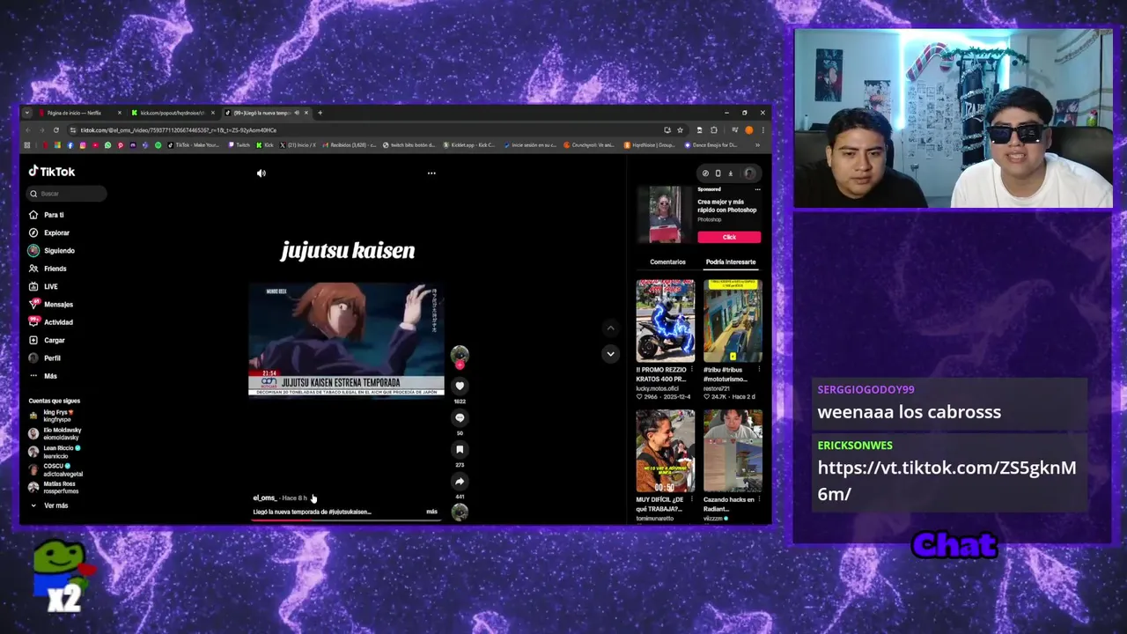Go to next video with down arrow

(x=610, y=353)
